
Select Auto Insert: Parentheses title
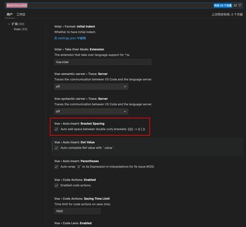point(77,161)
